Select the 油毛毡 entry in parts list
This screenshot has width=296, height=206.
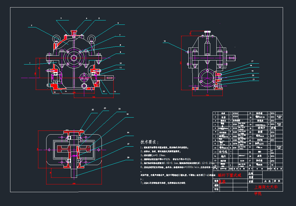point(223,151)
